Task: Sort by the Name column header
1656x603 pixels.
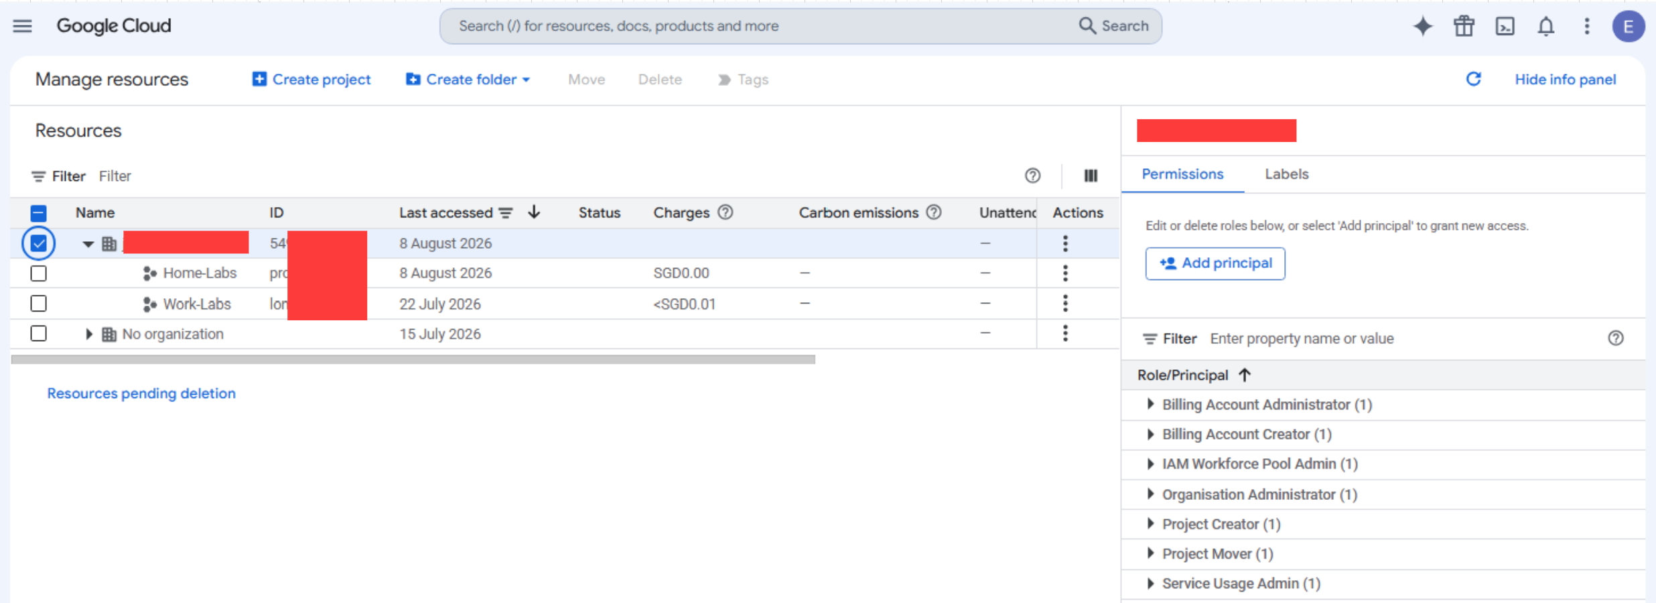Action: (x=95, y=213)
